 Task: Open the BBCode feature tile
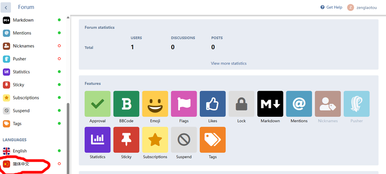point(126,104)
